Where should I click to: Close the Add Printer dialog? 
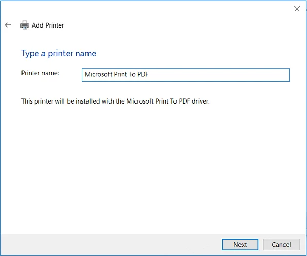pos(297,9)
